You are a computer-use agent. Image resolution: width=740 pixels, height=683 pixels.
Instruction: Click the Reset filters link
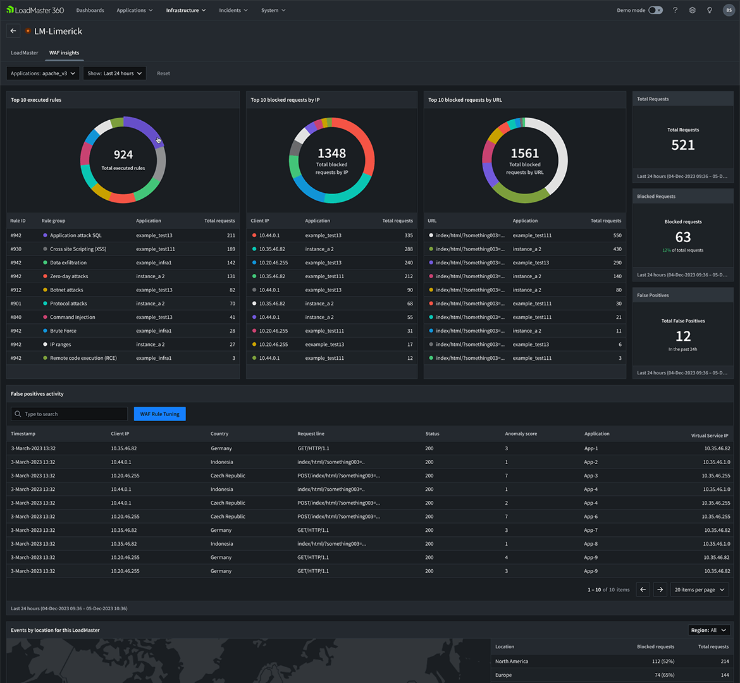click(163, 73)
